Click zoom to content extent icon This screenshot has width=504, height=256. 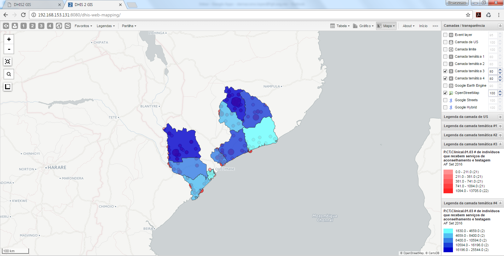pyautogui.click(x=8, y=61)
